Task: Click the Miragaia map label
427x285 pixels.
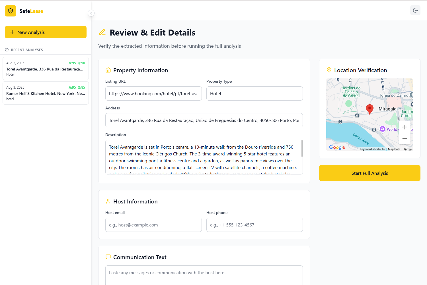Action: [387, 109]
